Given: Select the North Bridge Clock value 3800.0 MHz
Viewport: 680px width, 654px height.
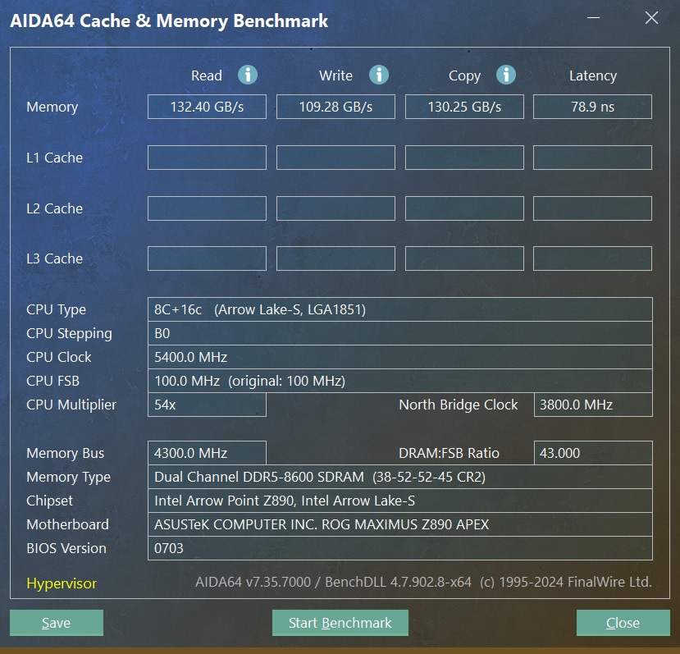Looking at the screenshot, I should [592, 405].
